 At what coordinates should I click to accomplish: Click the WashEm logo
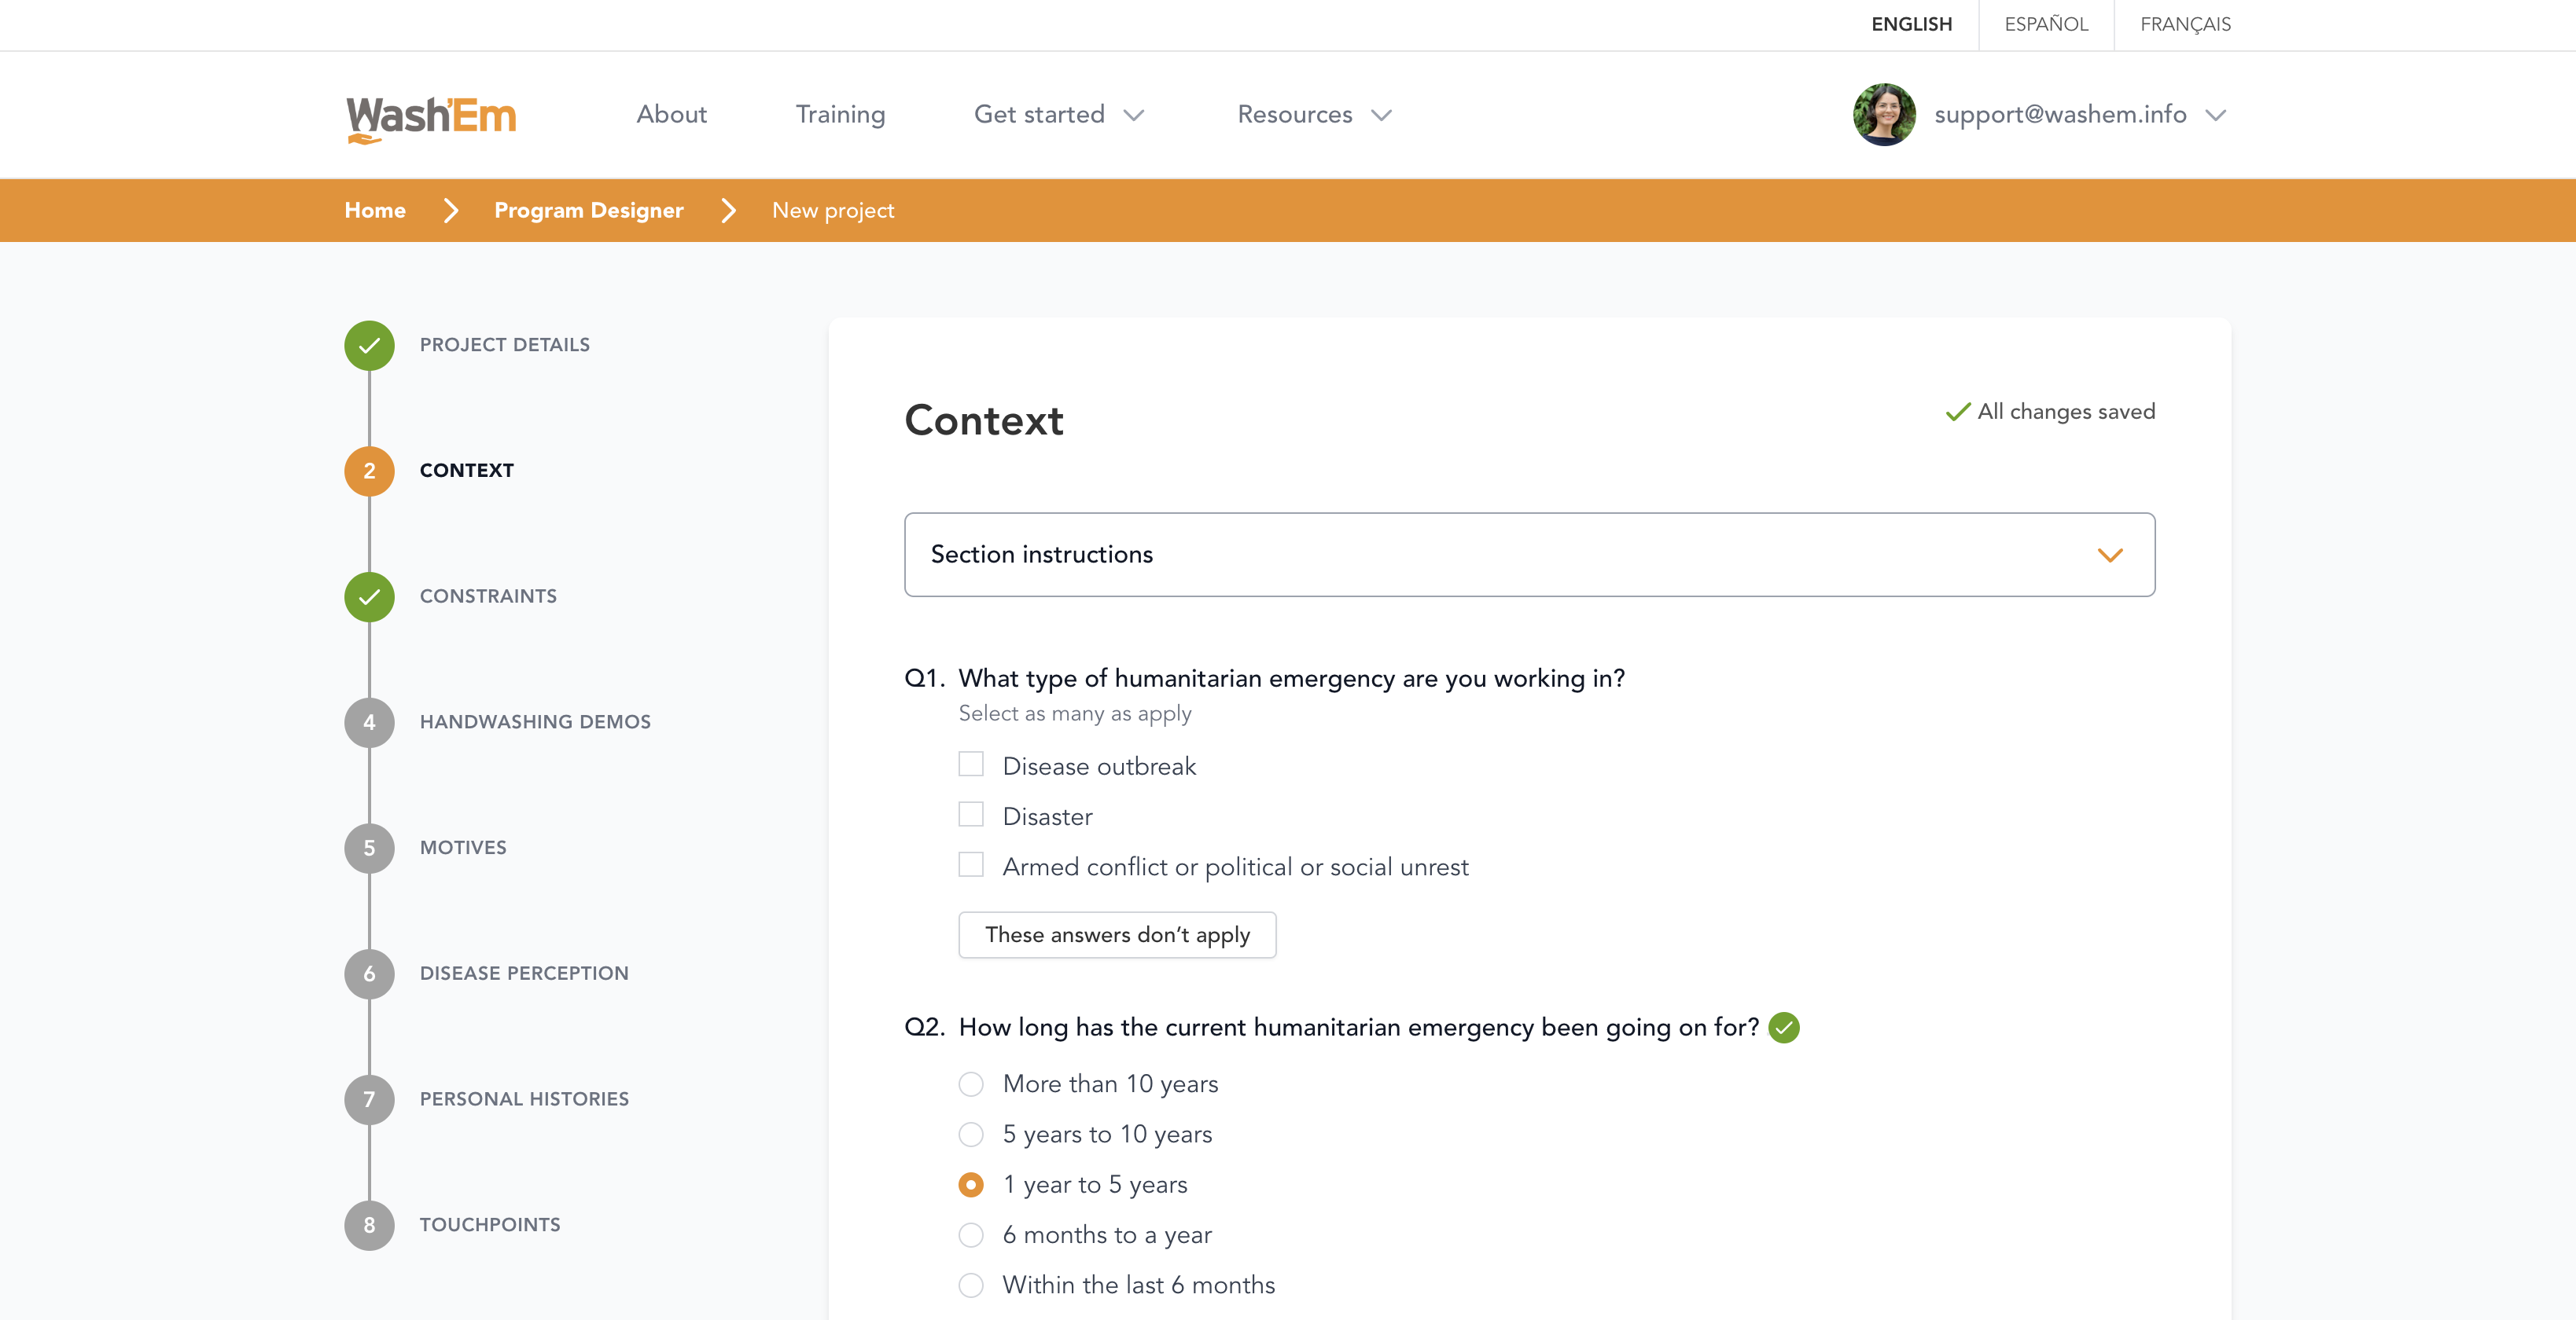point(431,117)
